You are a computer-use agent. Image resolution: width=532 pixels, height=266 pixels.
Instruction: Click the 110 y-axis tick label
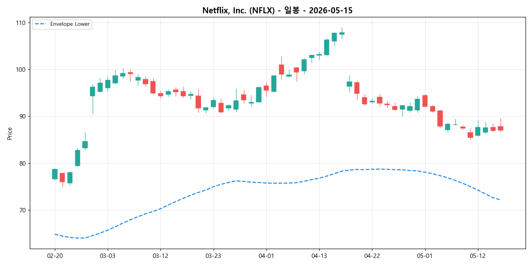click(21, 23)
